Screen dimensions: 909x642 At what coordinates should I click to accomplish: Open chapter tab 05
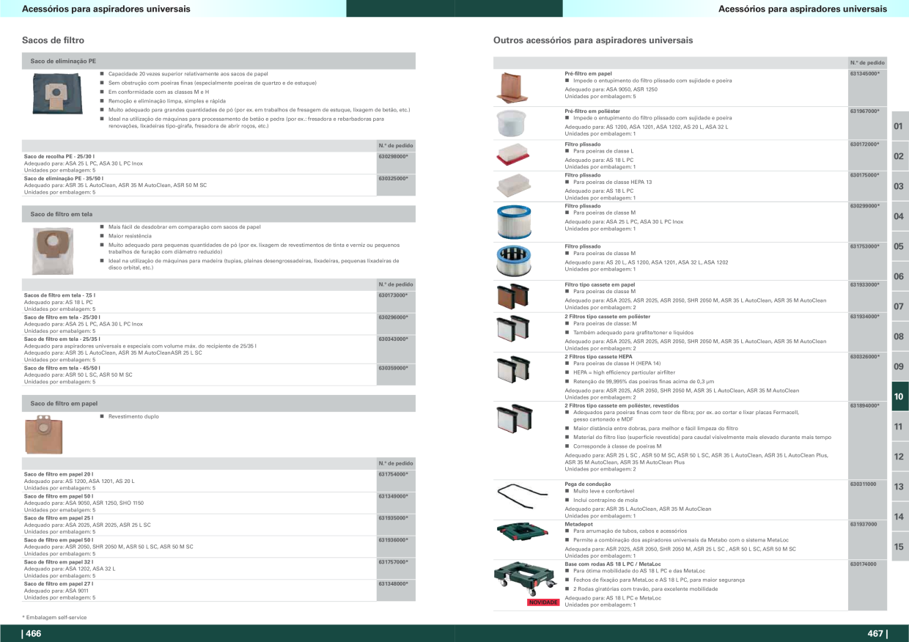[x=899, y=246]
